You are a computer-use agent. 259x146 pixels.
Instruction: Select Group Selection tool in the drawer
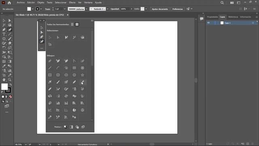coord(66,37)
